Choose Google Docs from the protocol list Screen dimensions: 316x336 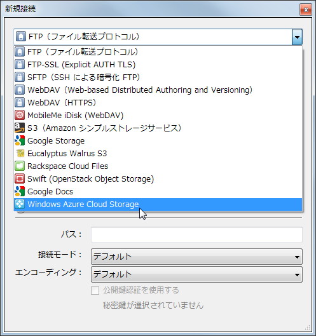click(158, 191)
